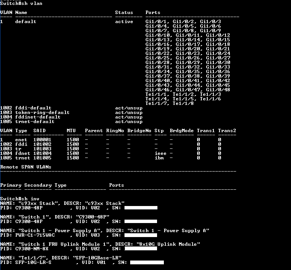291x270 pixels.
Task: Click SAID value 101005
Action: [42, 158]
